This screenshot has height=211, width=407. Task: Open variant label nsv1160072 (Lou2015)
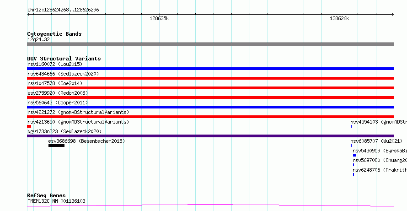(x=55, y=64)
